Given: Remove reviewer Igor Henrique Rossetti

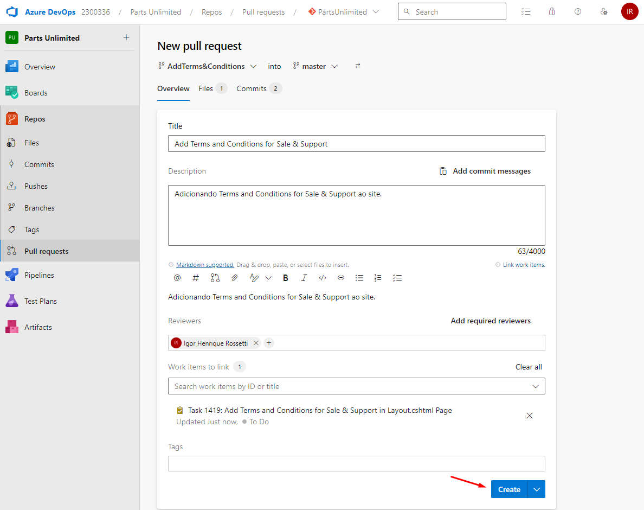Looking at the screenshot, I should (x=256, y=343).
